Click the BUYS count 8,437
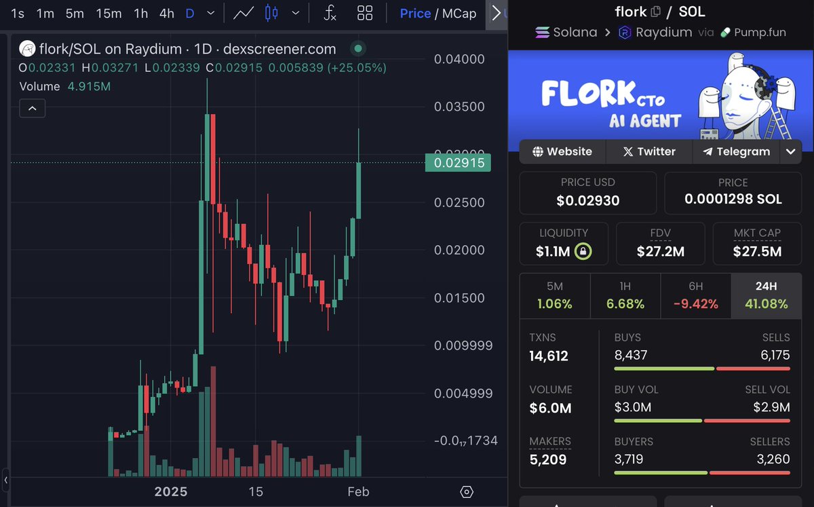Viewport: 814px width, 507px height. [x=631, y=354]
